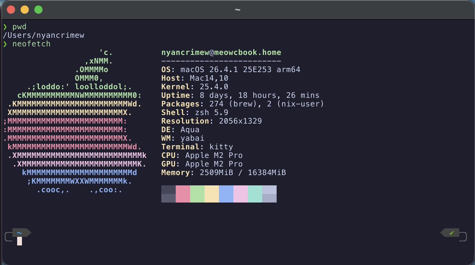Click the ASCII logo top line ''c.'
The height and width of the screenshot is (265, 475).
pyautogui.click(x=106, y=52)
